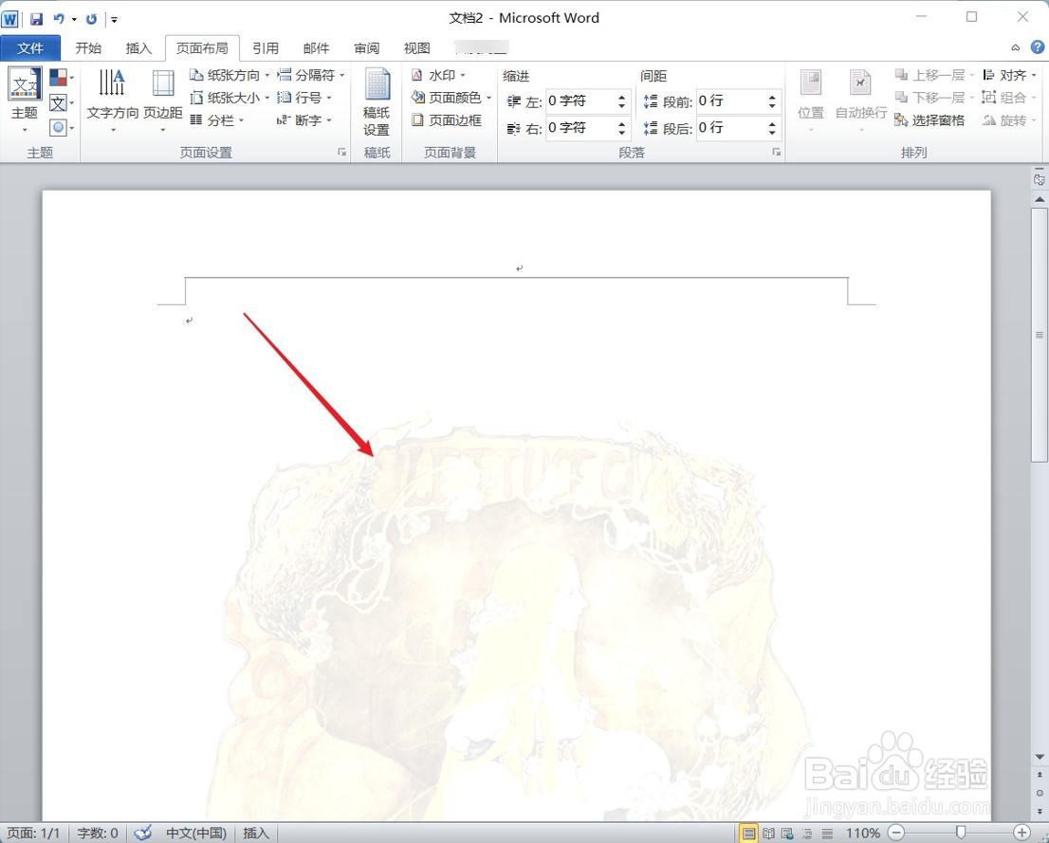Launch the 段落 paragraph dialog launcher
Screen dimensions: 1049x843
(777, 153)
